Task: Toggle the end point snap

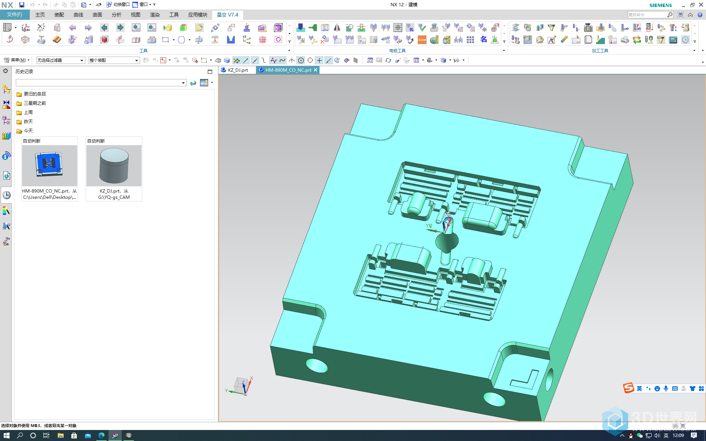Action: coord(246,60)
